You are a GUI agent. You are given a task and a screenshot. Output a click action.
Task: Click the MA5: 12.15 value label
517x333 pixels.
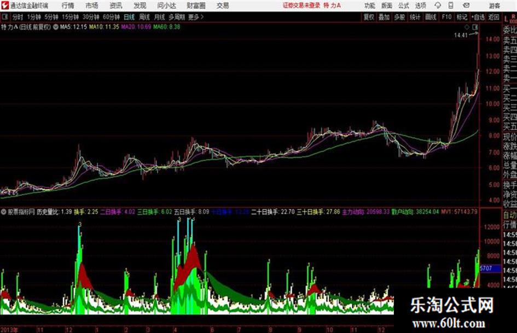[73, 27]
